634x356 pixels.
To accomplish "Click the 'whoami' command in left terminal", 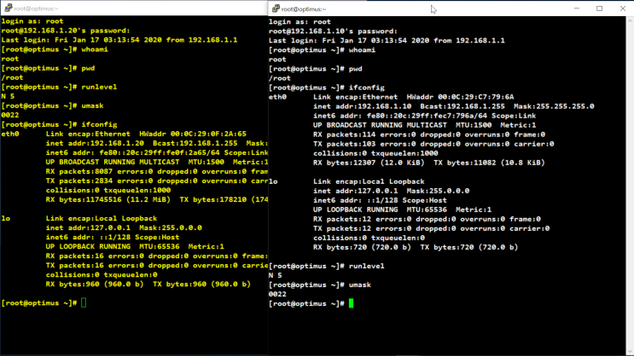I will pyautogui.click(x=95, y=49).
